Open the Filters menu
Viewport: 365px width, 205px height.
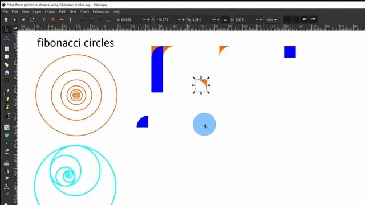pos(84,11)
